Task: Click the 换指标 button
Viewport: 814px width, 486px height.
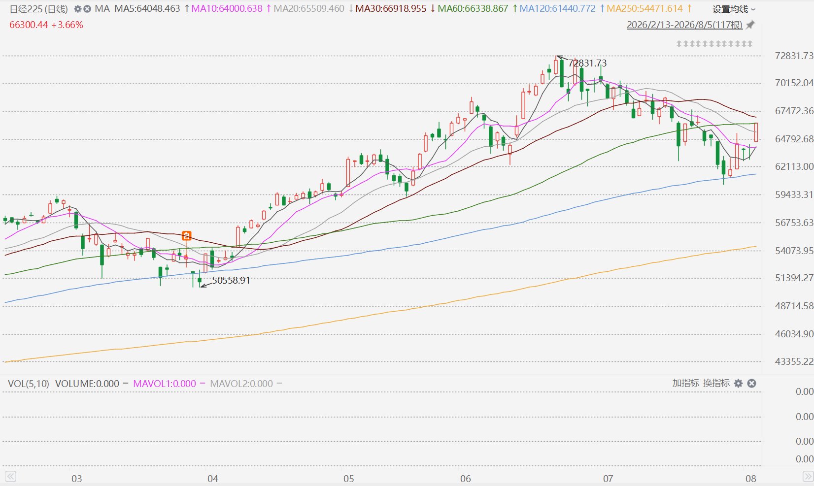Action: click(716, 383)
